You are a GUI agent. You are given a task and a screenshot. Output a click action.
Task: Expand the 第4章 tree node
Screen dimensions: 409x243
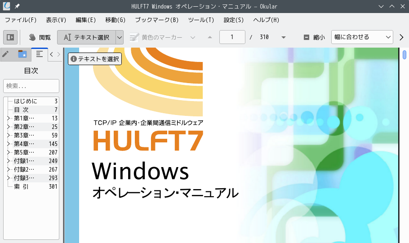click(x=9, y=144)
